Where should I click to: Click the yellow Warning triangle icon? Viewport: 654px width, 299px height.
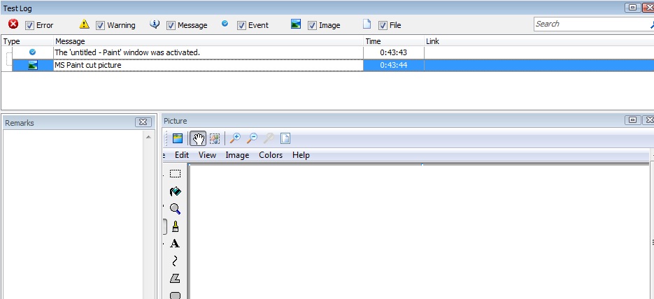click(x=84, y=24)
